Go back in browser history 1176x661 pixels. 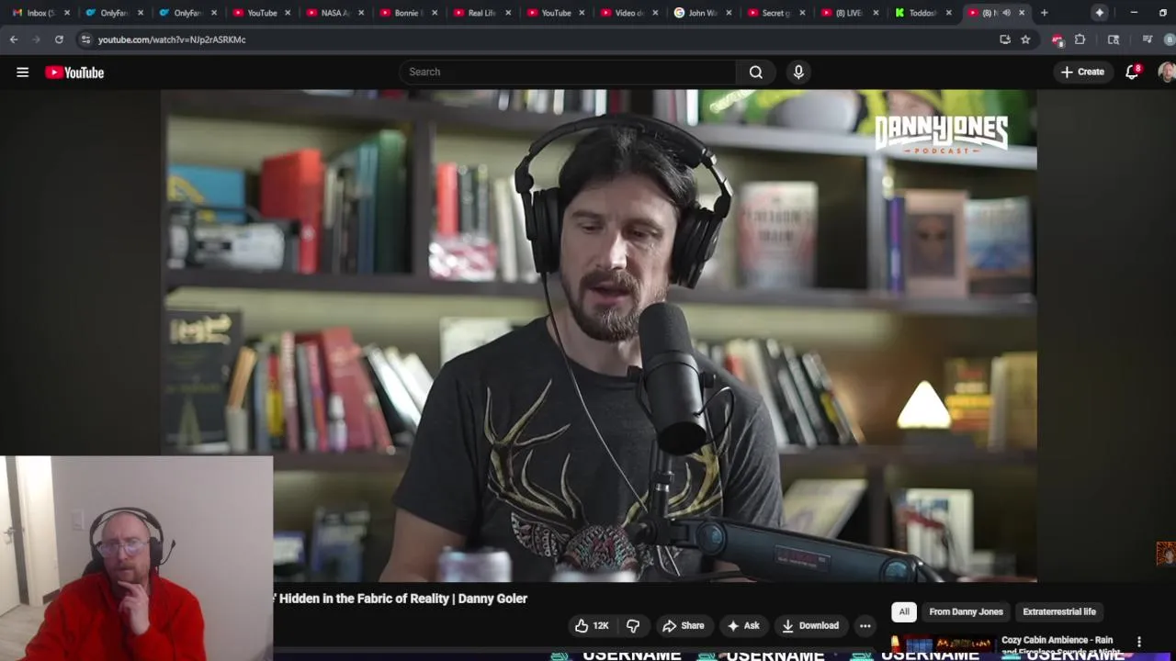click(x=14, y=39)
